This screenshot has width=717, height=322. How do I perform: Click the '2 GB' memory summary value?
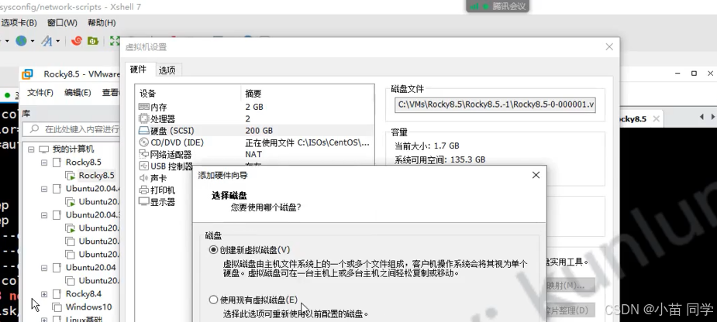[254, 107]
